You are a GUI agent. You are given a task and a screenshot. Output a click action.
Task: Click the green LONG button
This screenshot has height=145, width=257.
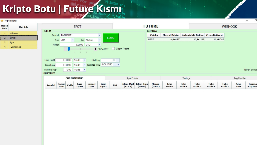(x=111, y=38)
